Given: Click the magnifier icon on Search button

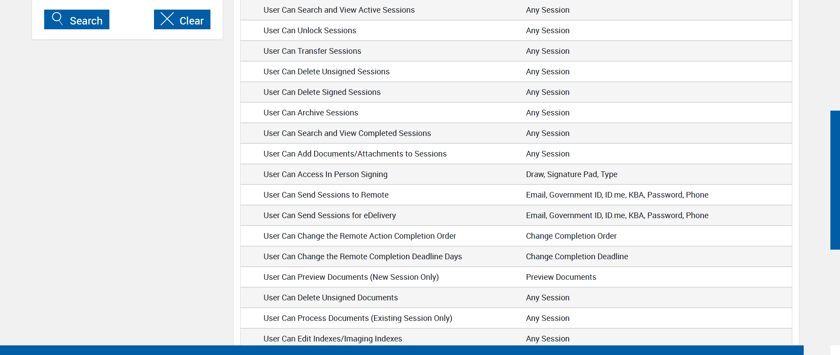Looking at the screenshot, I should click(57, 18).
